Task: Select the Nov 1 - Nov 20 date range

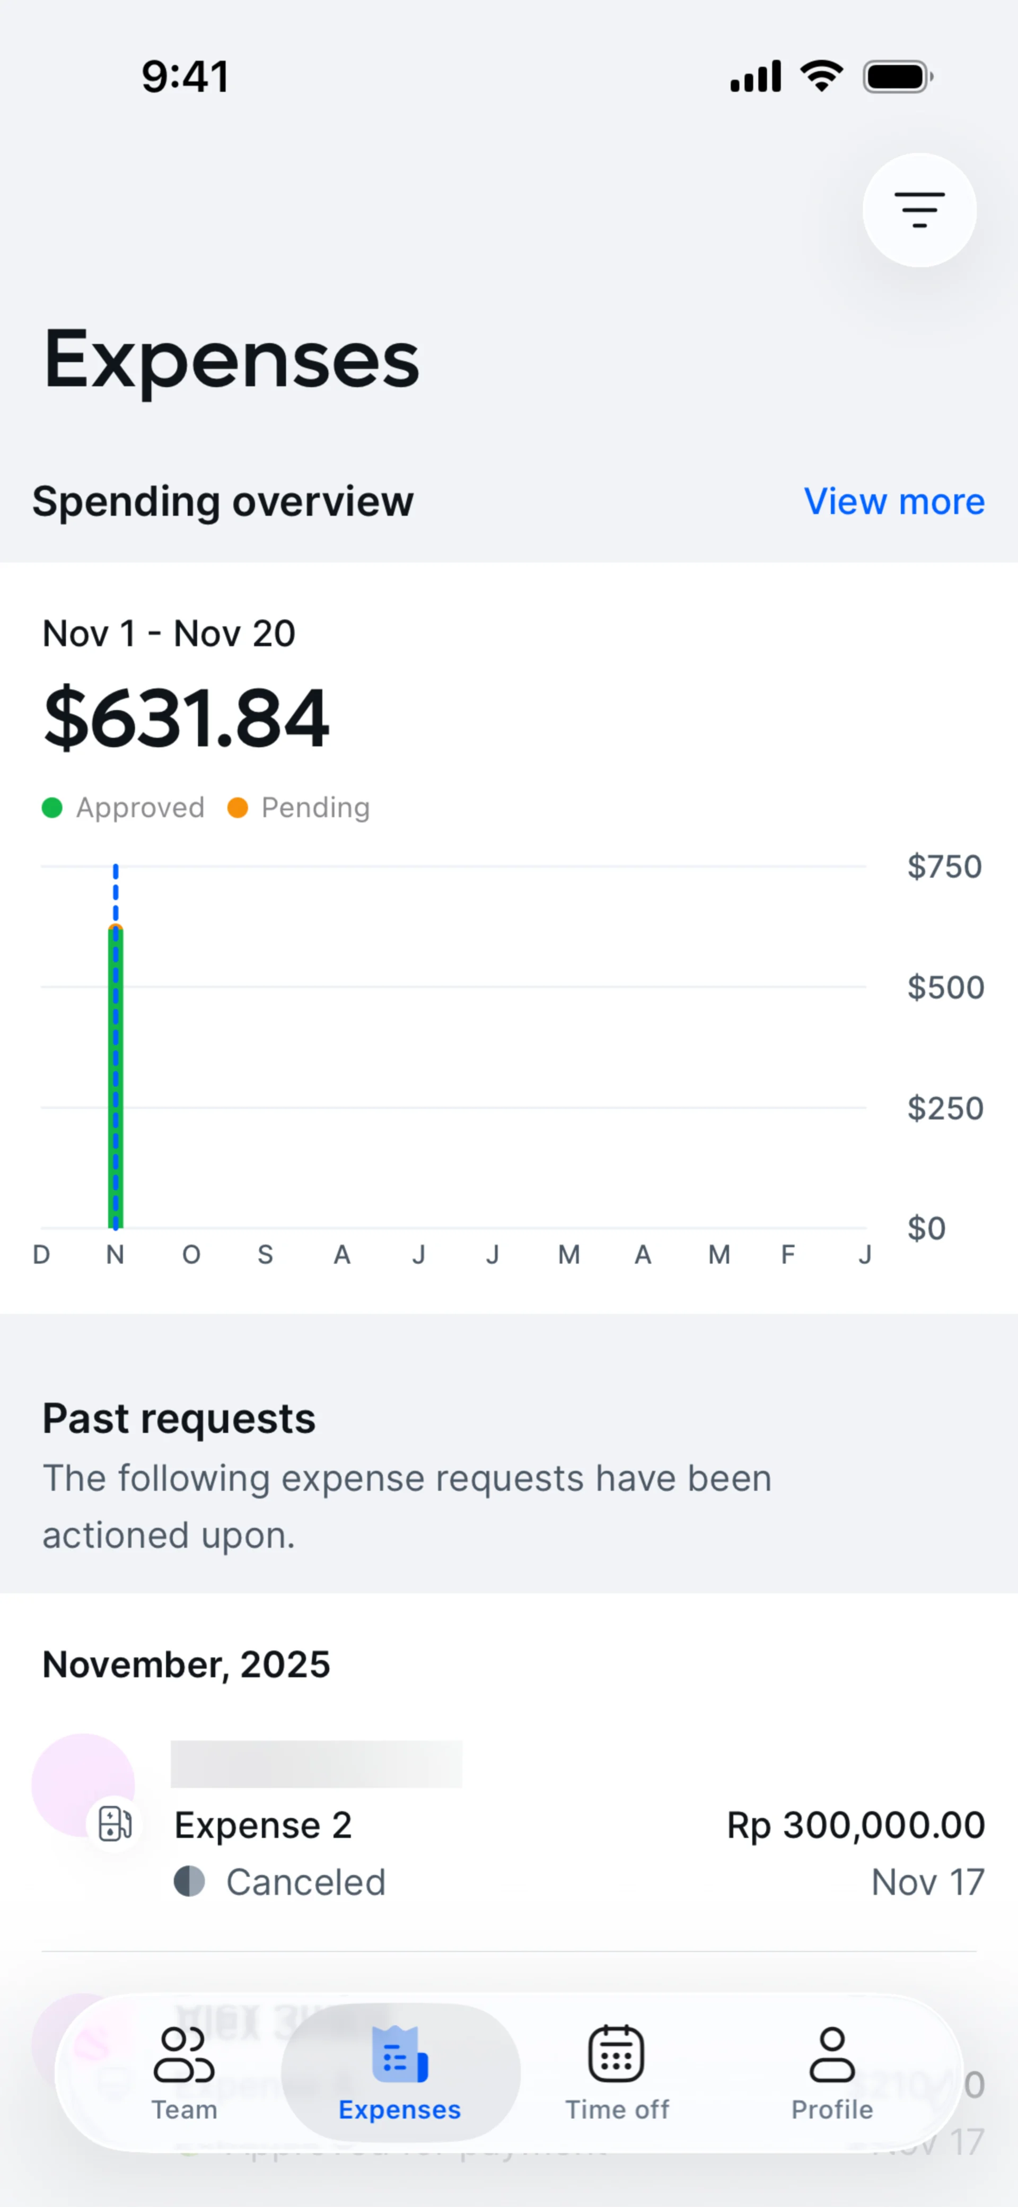Action: [x=169, y=634]
